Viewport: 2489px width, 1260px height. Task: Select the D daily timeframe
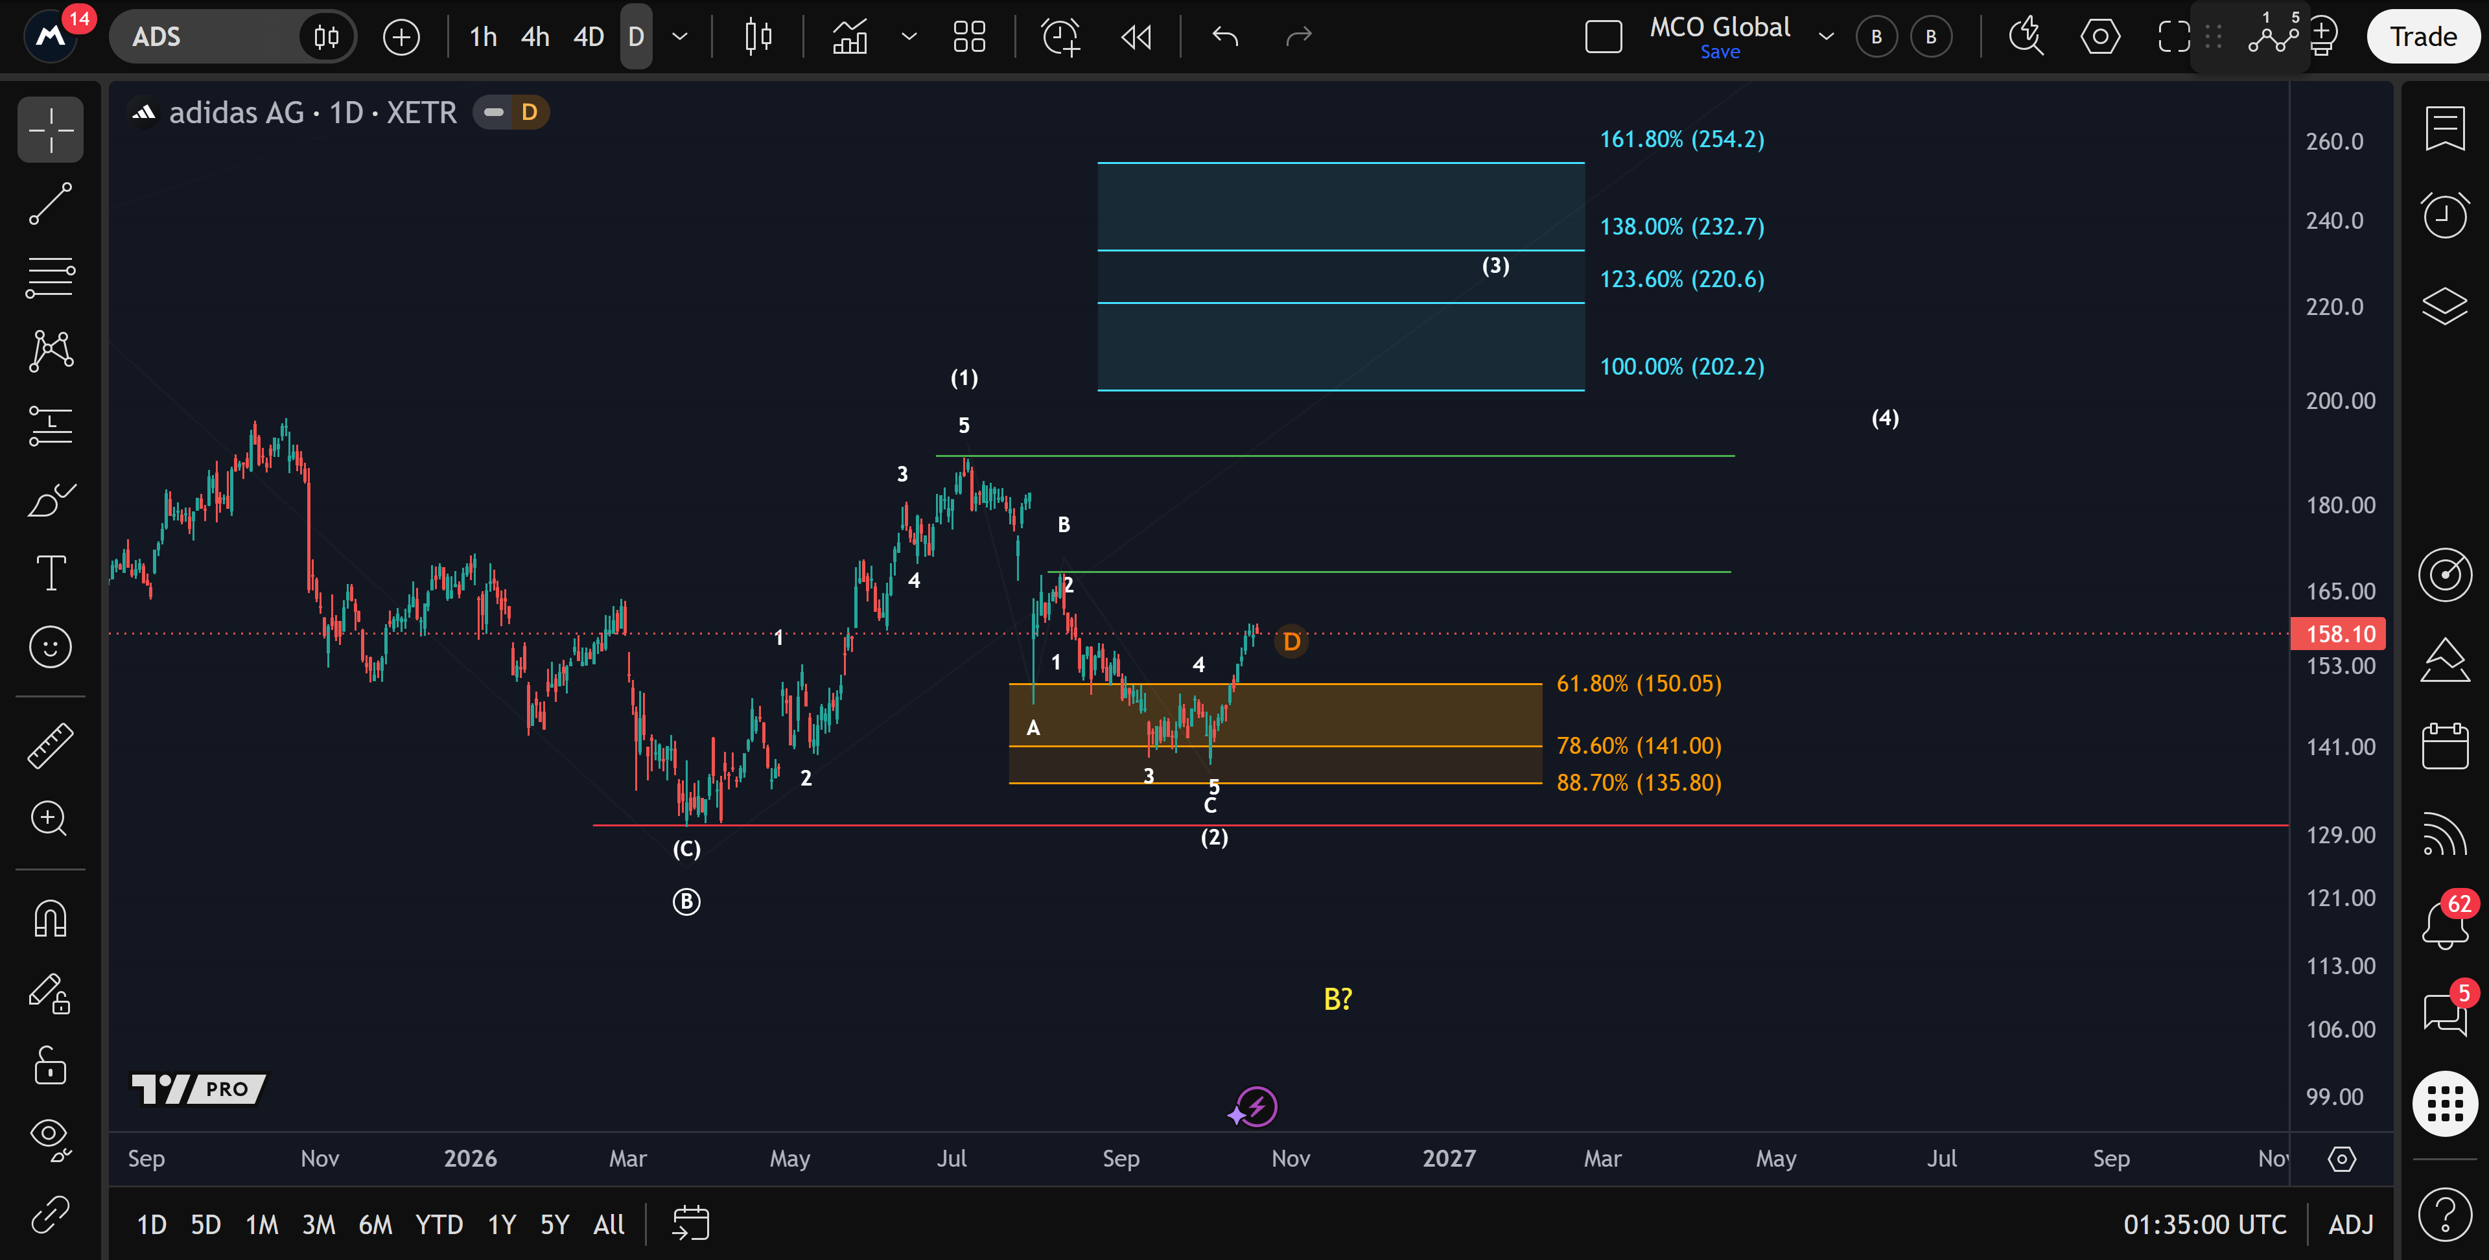tap(636, 37)
